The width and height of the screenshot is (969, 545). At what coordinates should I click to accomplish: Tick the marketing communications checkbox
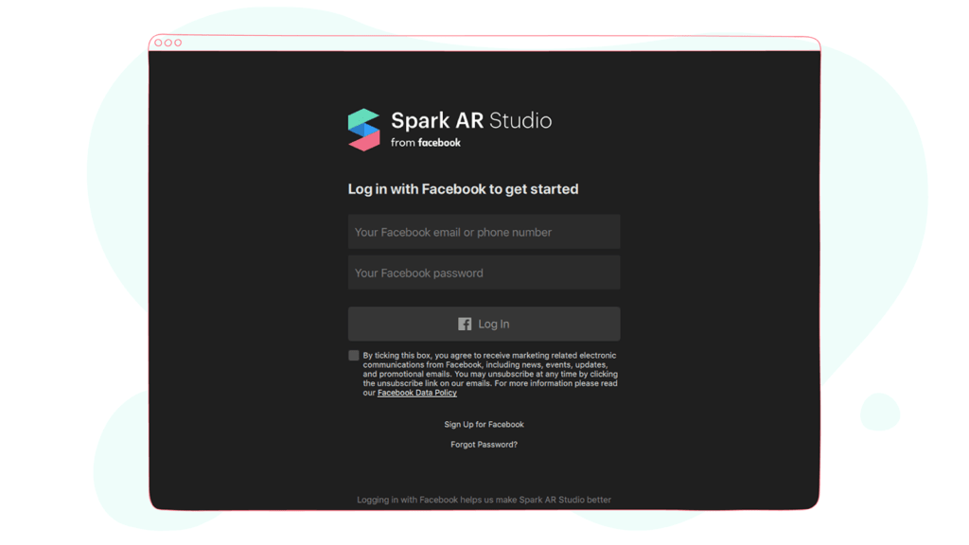pyautogui.click(x=354, y=356)
